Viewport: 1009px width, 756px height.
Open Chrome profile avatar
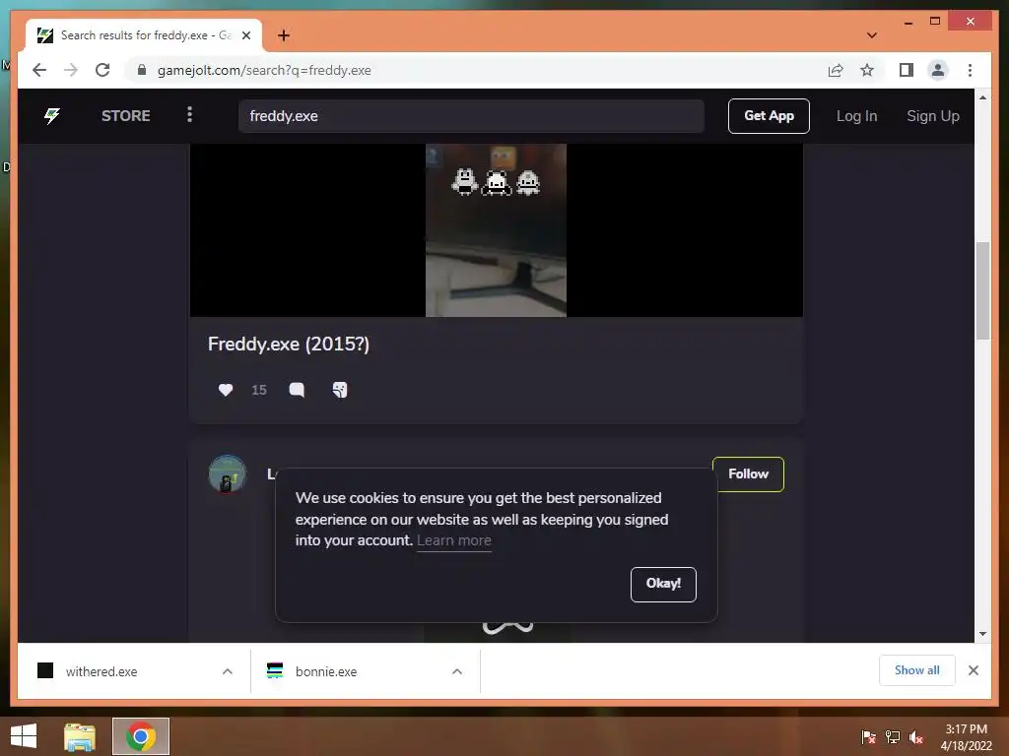(938, 70)
